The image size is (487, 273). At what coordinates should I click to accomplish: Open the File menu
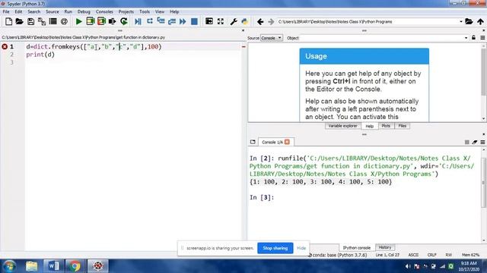point(6,11)
